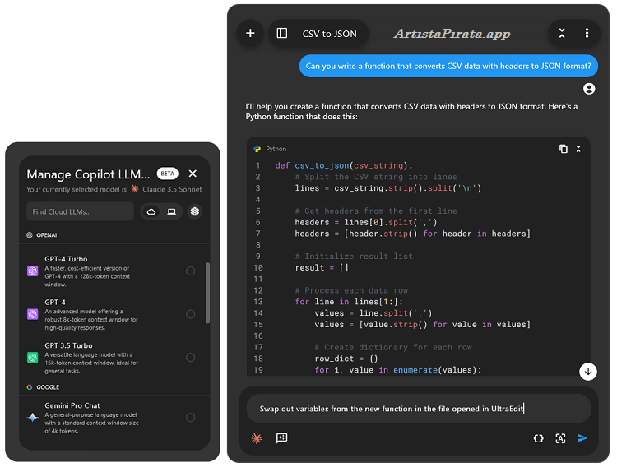
Task: Filter to on-device LLMs with laptop icon
Action: (171, 211)
